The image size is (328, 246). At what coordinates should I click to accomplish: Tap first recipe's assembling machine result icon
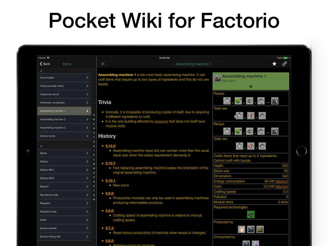pos(275,101)
